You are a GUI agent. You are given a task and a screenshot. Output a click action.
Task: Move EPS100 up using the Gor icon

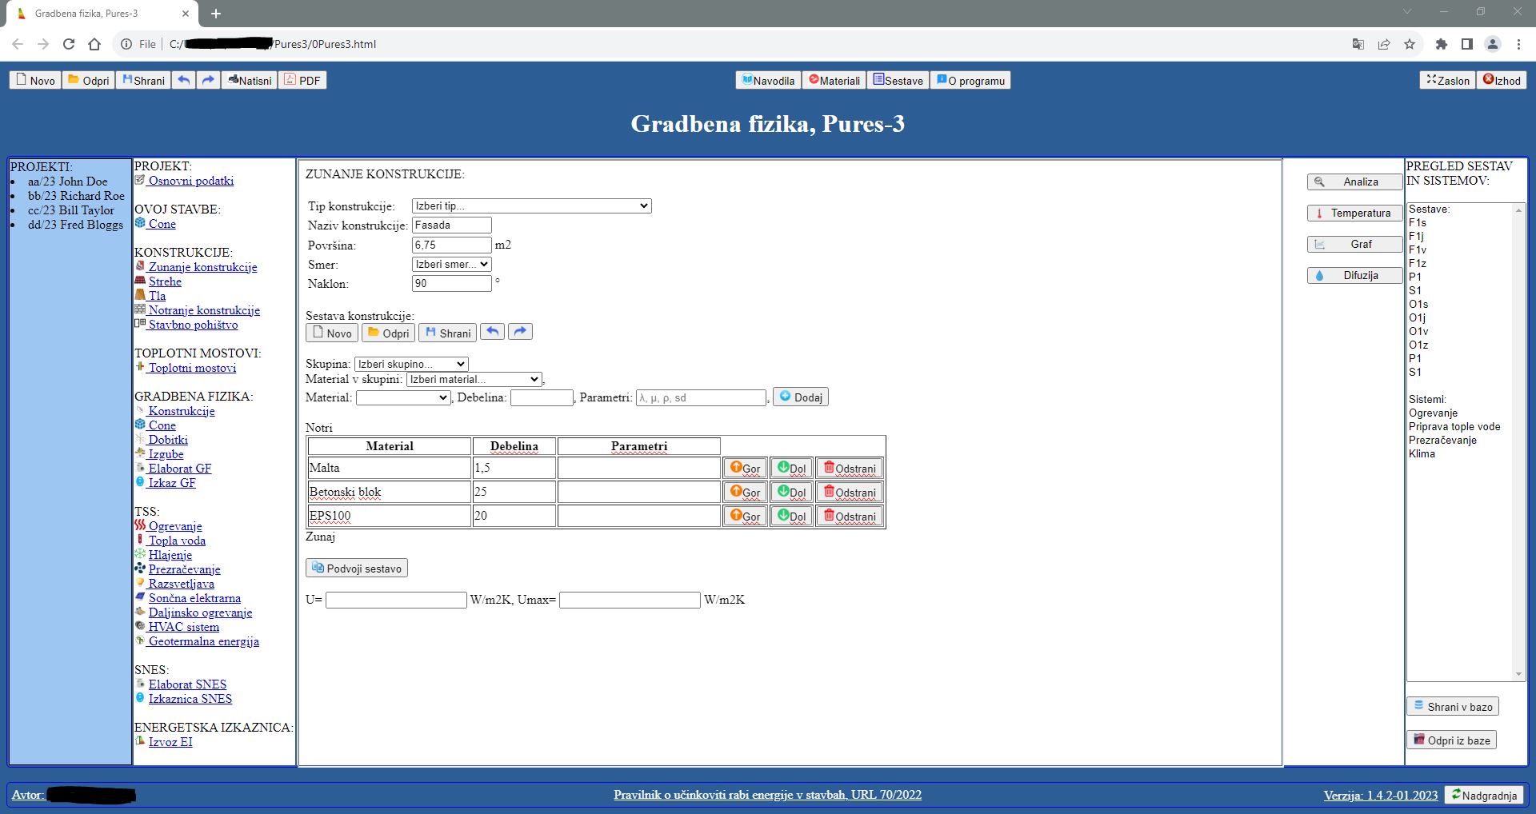coord(744,516)
